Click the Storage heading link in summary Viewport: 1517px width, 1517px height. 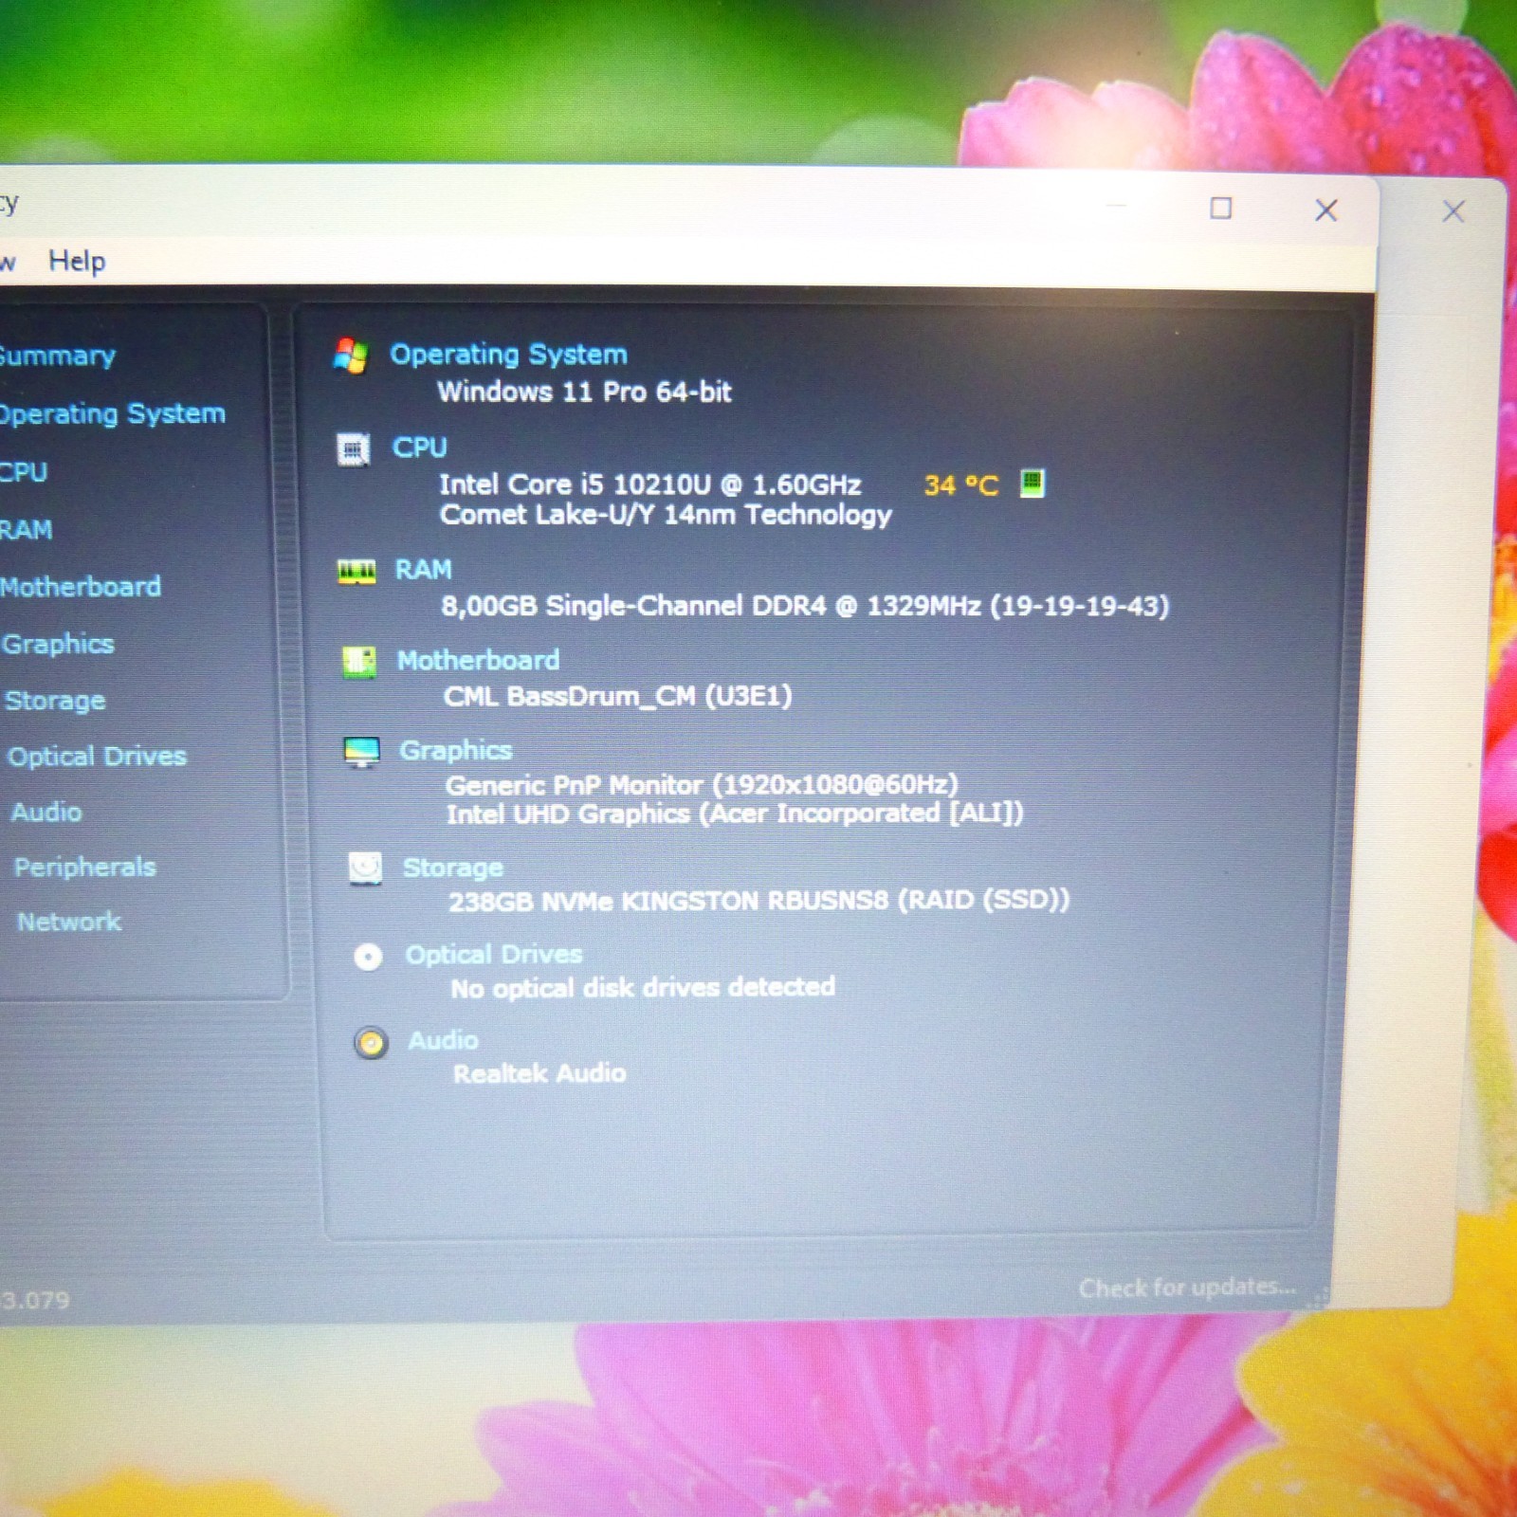coord(452,868)
